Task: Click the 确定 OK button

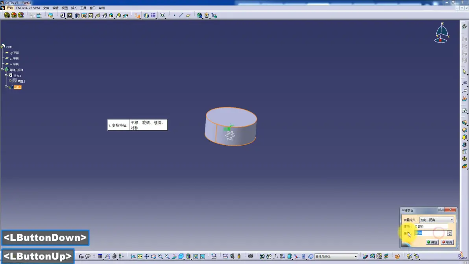Action: point(432,242)
